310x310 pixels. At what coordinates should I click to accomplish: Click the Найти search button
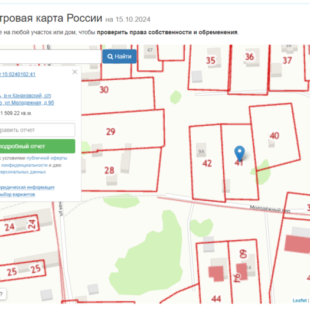119,56
